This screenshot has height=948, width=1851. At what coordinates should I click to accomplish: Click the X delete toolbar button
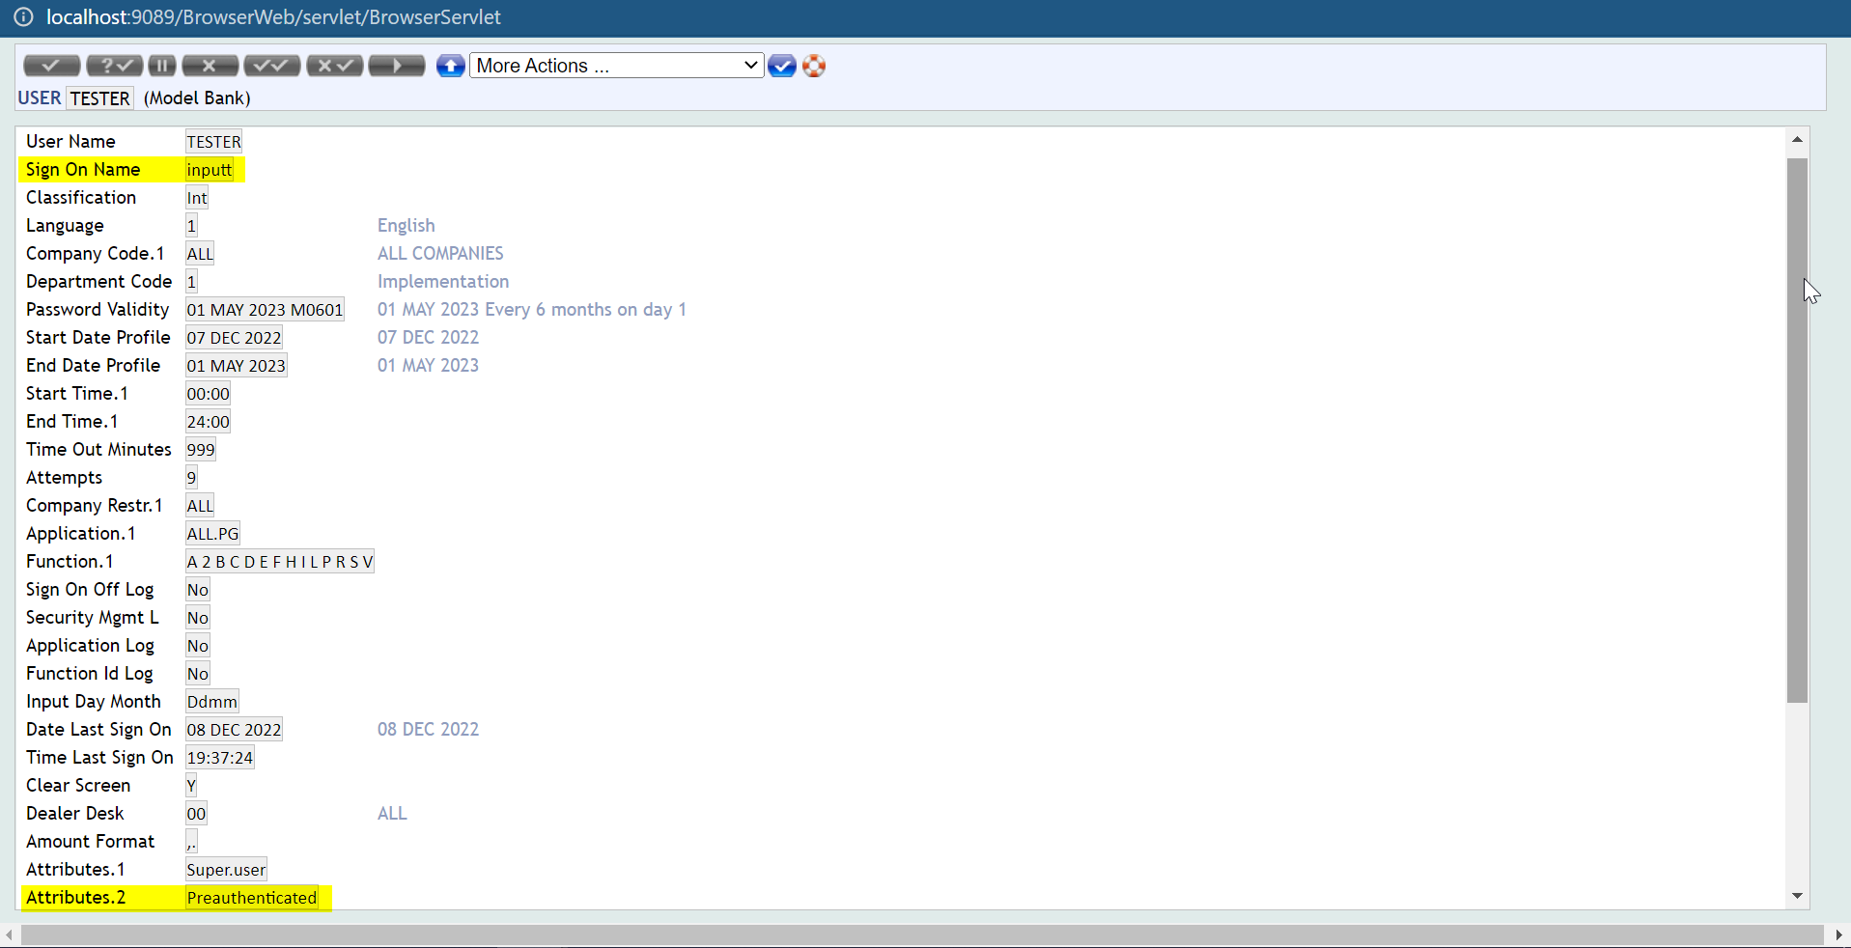(210, 66)
